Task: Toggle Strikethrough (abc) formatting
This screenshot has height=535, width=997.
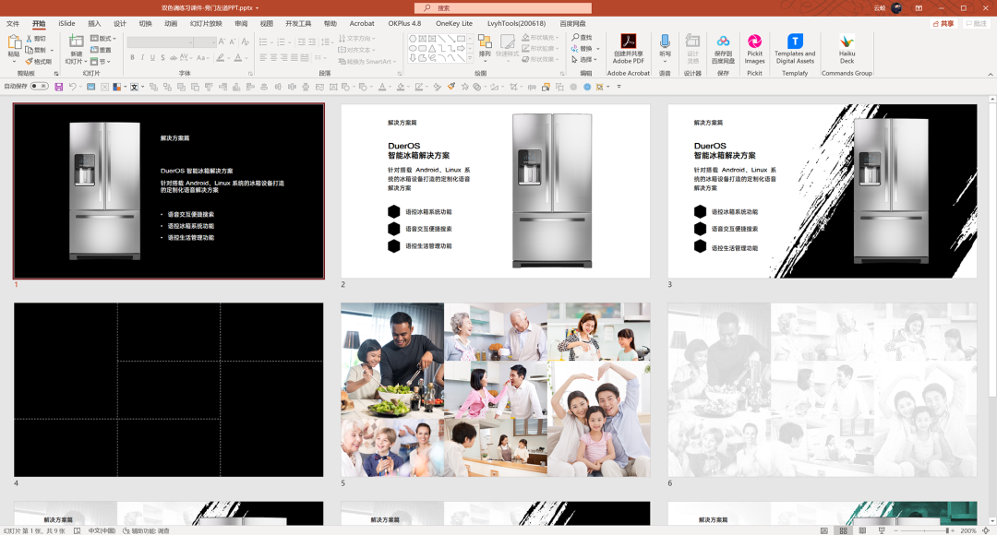Action: pyautogui.click(x=174, y=58)
